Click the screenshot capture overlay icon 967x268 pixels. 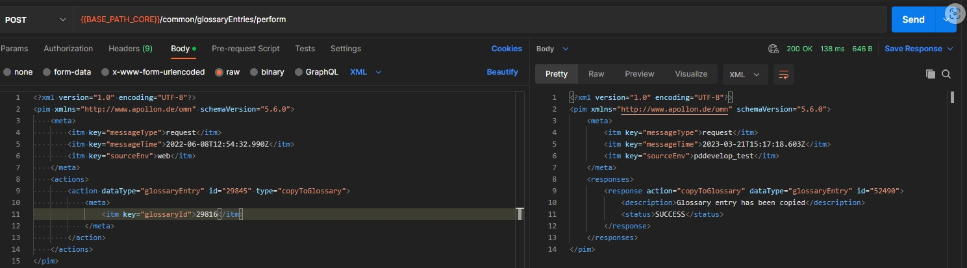[x=953, y=14]
